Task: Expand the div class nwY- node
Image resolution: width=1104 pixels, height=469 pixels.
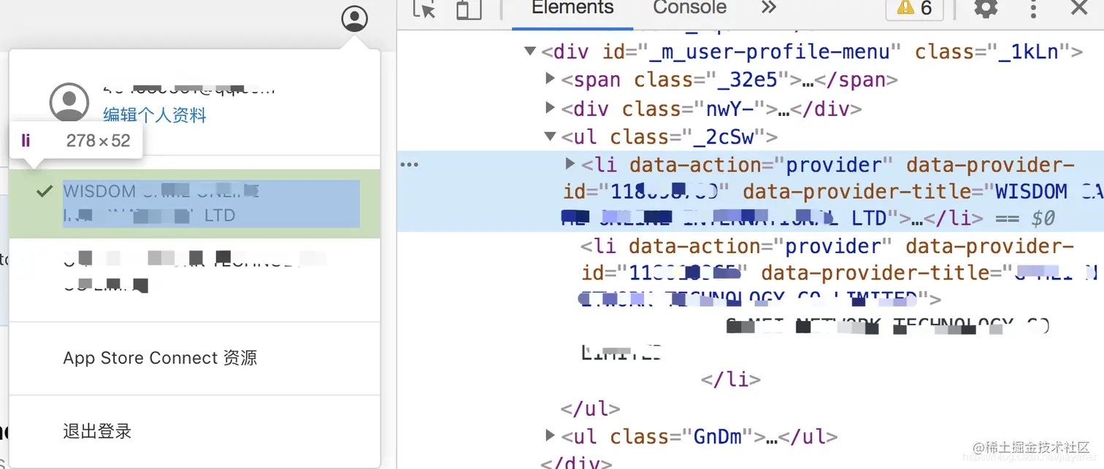Action: click(551, 108)
